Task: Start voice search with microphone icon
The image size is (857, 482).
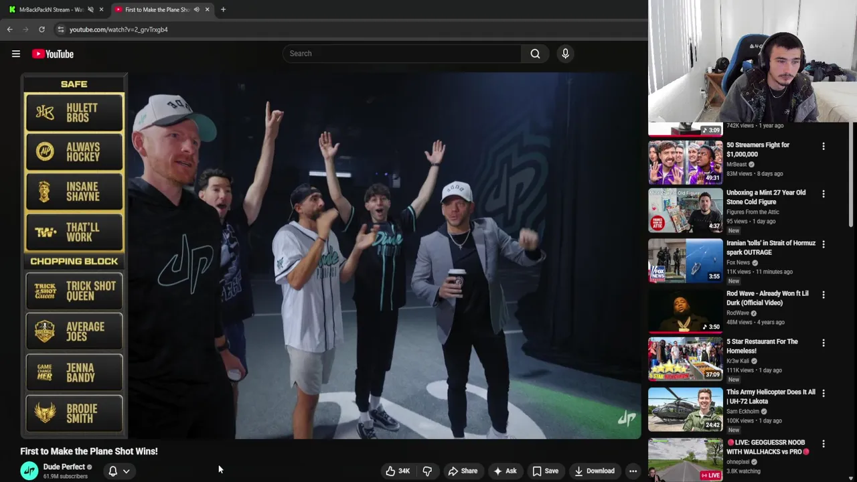Action: pyautogui.click(x=565, y=54)
